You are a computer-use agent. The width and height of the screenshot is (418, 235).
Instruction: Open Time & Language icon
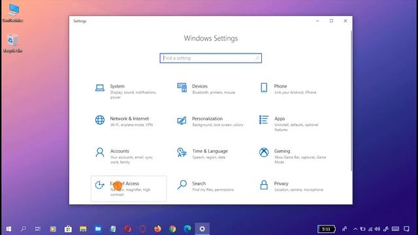182,152
